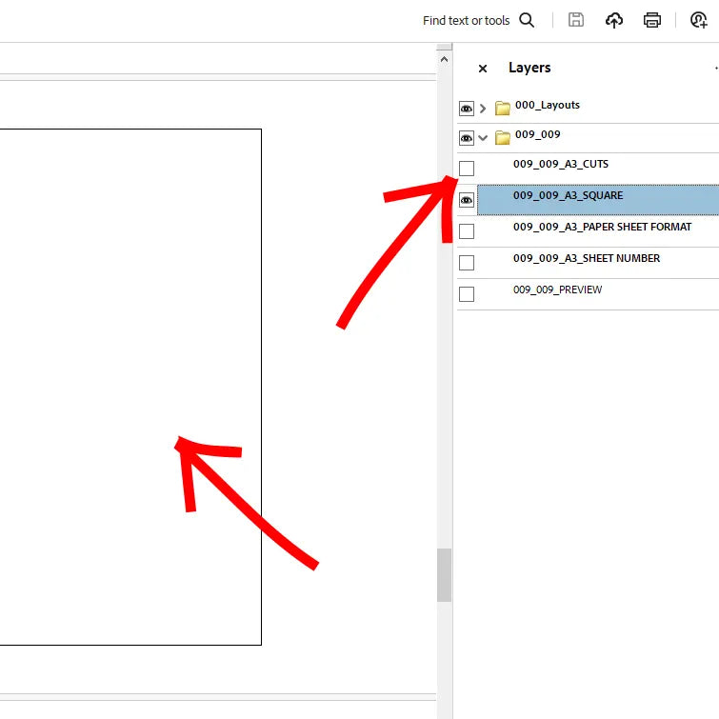Click the share with others icon
Screen dimensions: 719x719
click(x=698, y=20)
